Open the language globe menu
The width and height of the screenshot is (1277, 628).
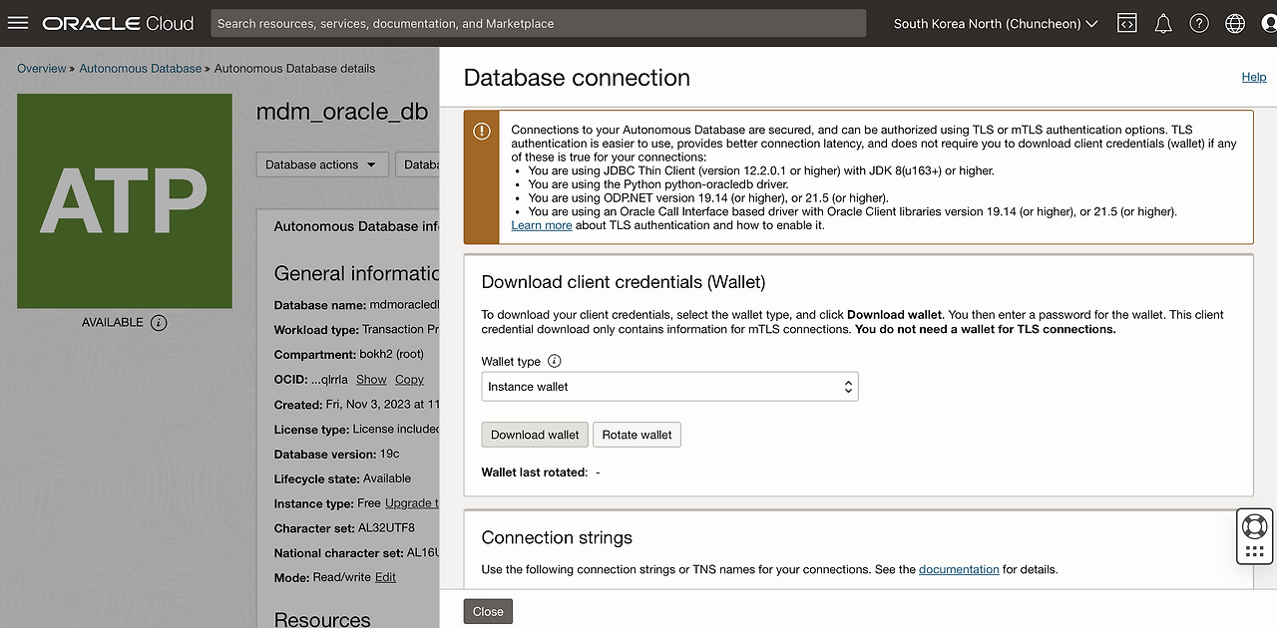[x=1235, y=23]
